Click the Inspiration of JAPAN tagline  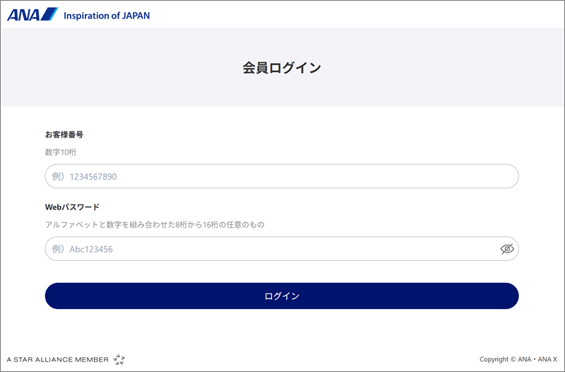coord(107,16)
